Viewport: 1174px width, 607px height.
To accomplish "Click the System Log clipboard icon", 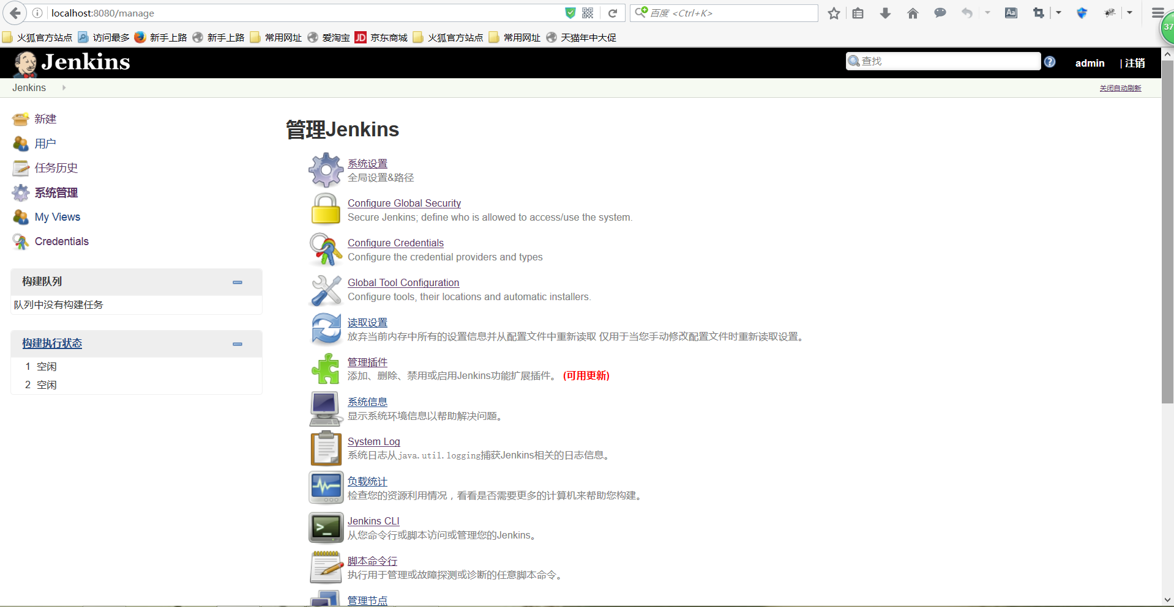I will coord(326,448).
